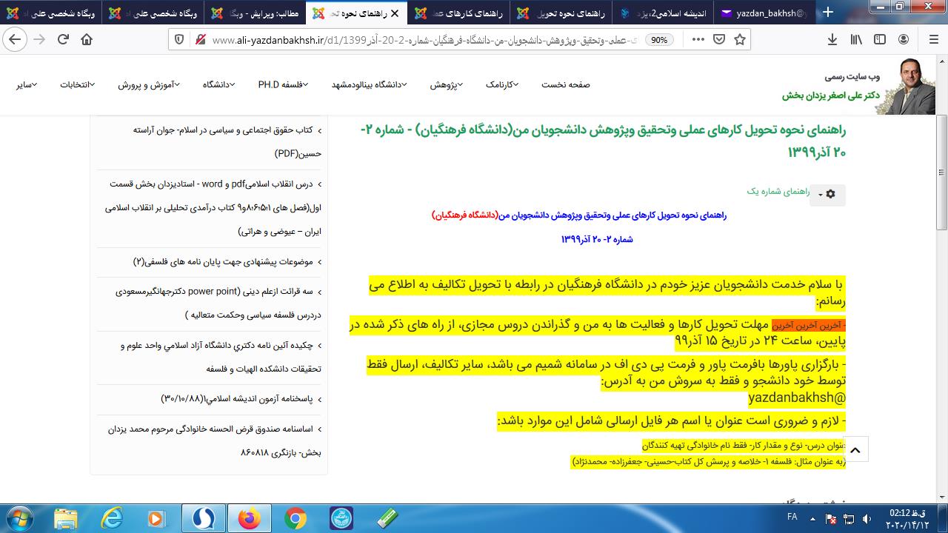Open the پاسخنامه آزمون اندیشه اسلامی link

pyautogui.click(x=237, y=399)
